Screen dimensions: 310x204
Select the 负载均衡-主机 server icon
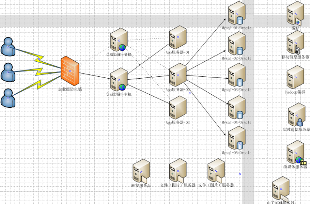point(119,79)
